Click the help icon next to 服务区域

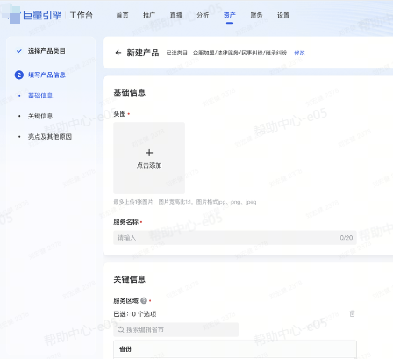pyautogui.click(x=144, y=300)
